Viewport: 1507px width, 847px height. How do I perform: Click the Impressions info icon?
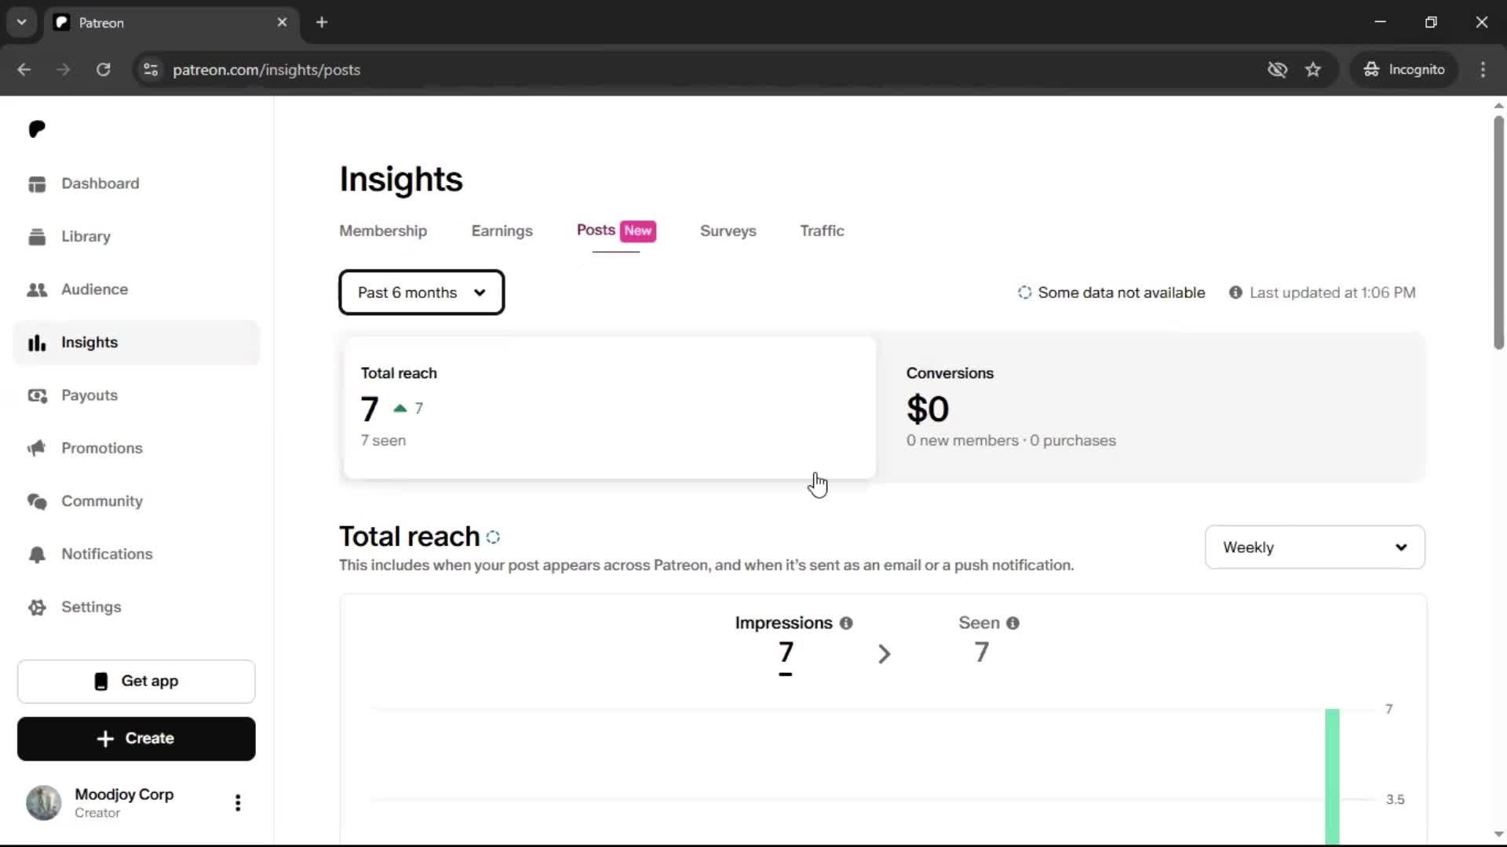point(846,623)
